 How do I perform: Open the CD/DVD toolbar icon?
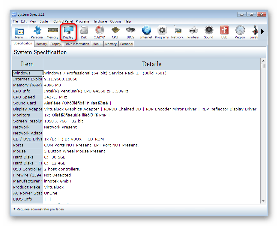point(100,32)
